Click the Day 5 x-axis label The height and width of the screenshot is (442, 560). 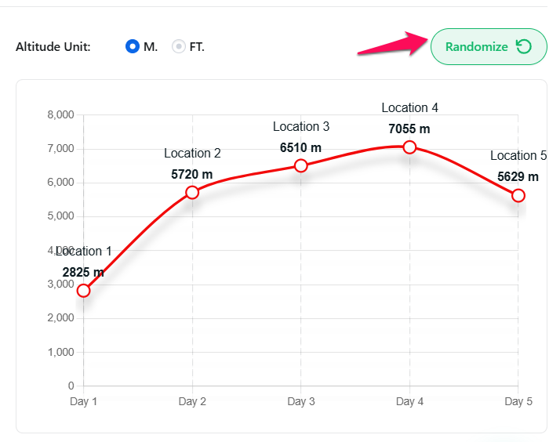tap(518, 402)
